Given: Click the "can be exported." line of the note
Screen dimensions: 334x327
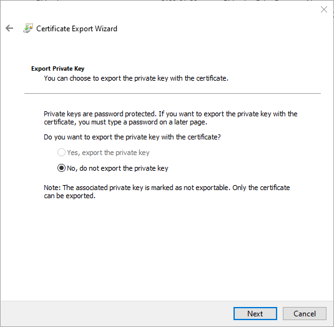Looking at the screenshot, I should point(70,196).
